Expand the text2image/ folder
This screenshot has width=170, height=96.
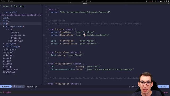[13, 46]
